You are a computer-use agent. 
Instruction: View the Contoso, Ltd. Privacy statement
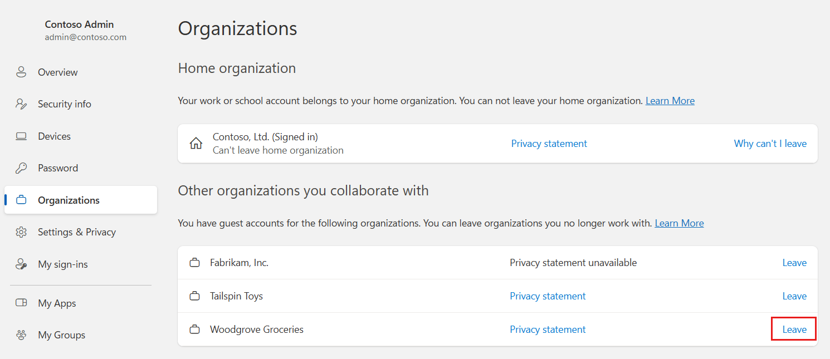pos(549,144)
